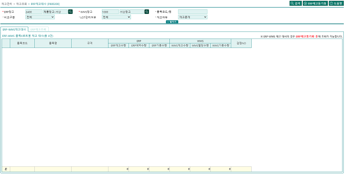Run ERP재고동기화 sync button
Screen dimensions: 345x175
click(315, 3)
